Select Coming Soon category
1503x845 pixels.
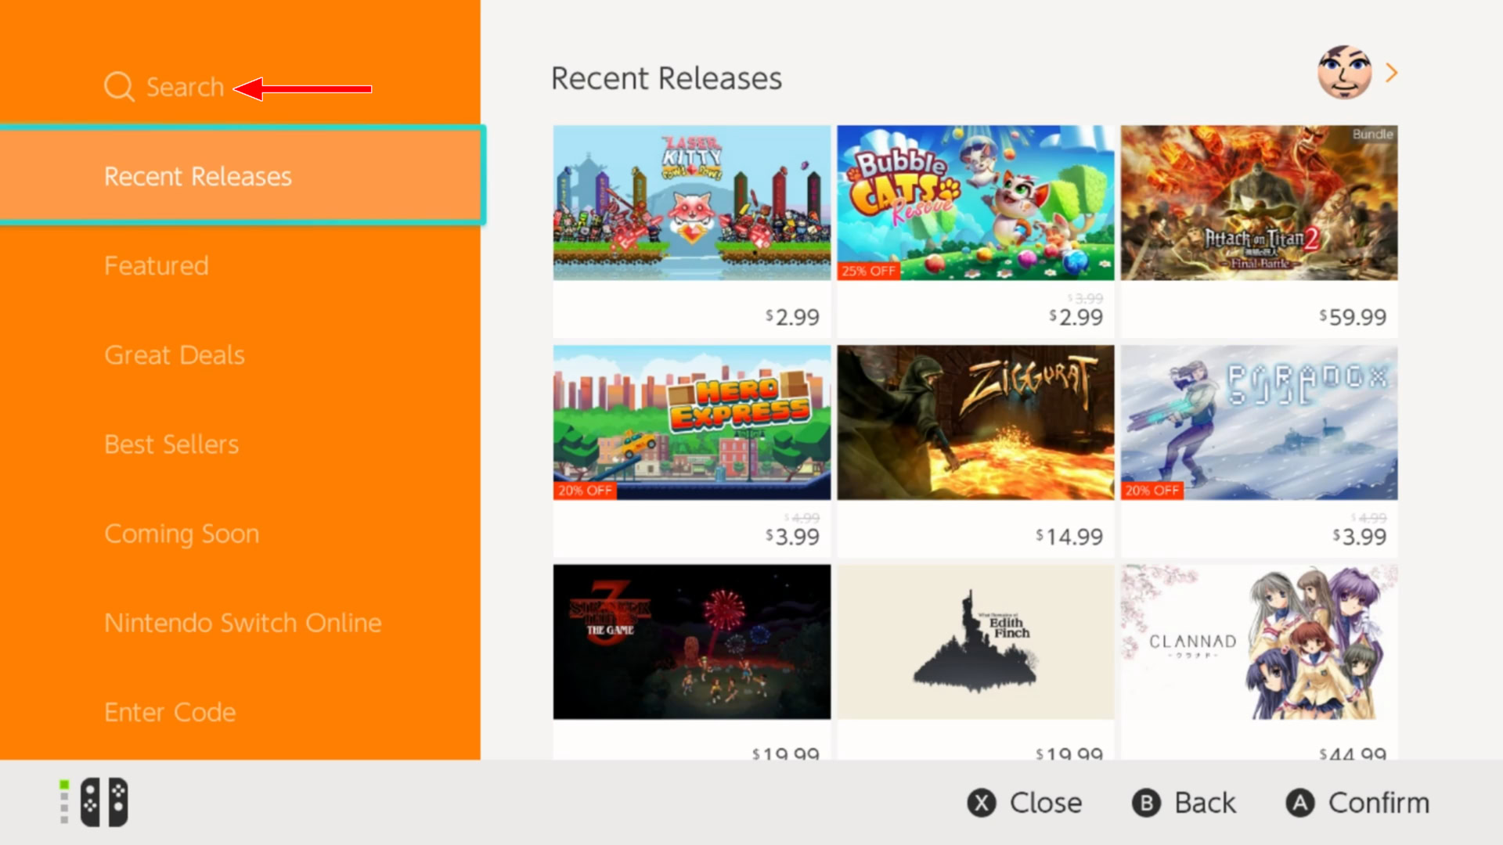pyautogui.click(x=182, y=532)
